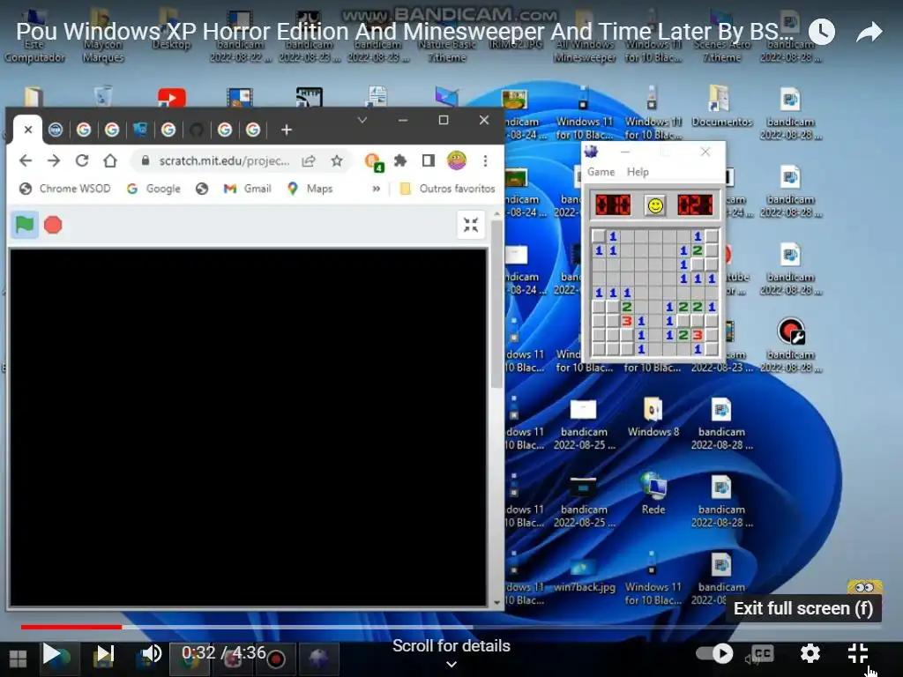Toggle Chrome side panel icon
Viewport: 903px width, 677px height.
[x=429, y=160]
